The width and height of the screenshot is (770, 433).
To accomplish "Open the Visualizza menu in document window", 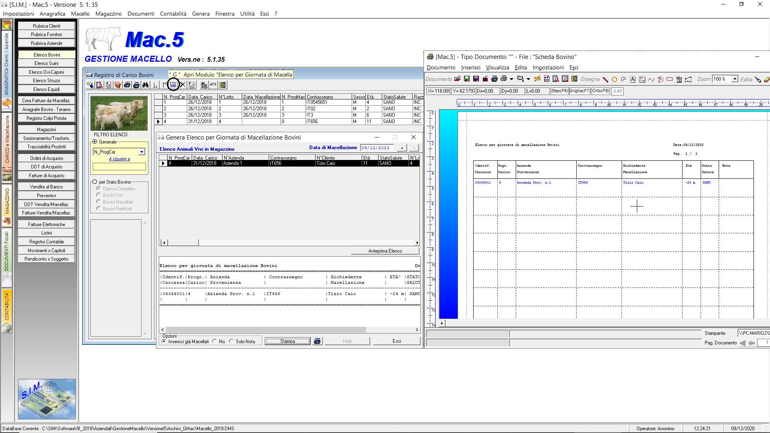I will click(497, 68).
